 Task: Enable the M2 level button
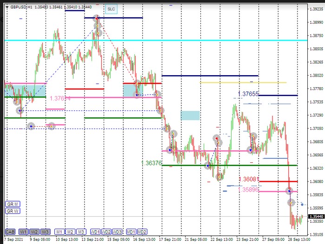[x=70, y=231]
